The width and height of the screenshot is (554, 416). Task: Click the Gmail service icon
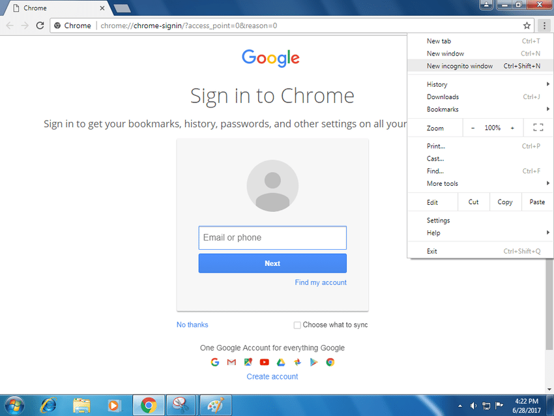click(231, 362)
